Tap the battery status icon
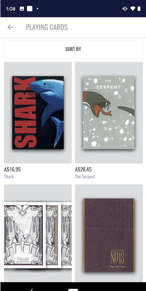This screenshot has width=146, height=291. [139, 8]
